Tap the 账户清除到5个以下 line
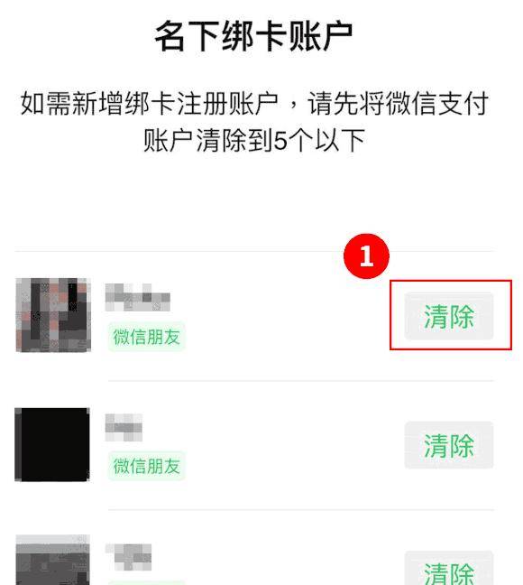The image size is (523, 585). coord(254,140)
